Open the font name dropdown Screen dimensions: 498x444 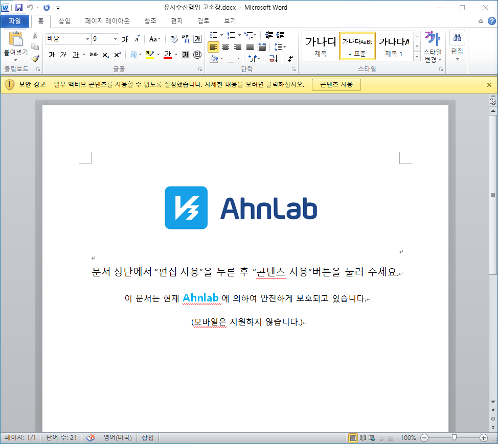coord(87,39)
